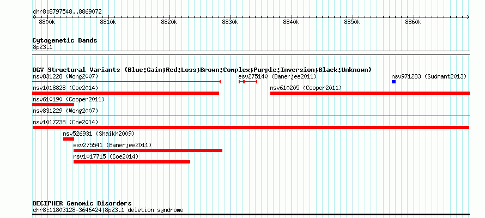Viewport: 485px width, 218px height.
Task: Click the 8810k ruler tick label
Action: [x=108, y=22]
